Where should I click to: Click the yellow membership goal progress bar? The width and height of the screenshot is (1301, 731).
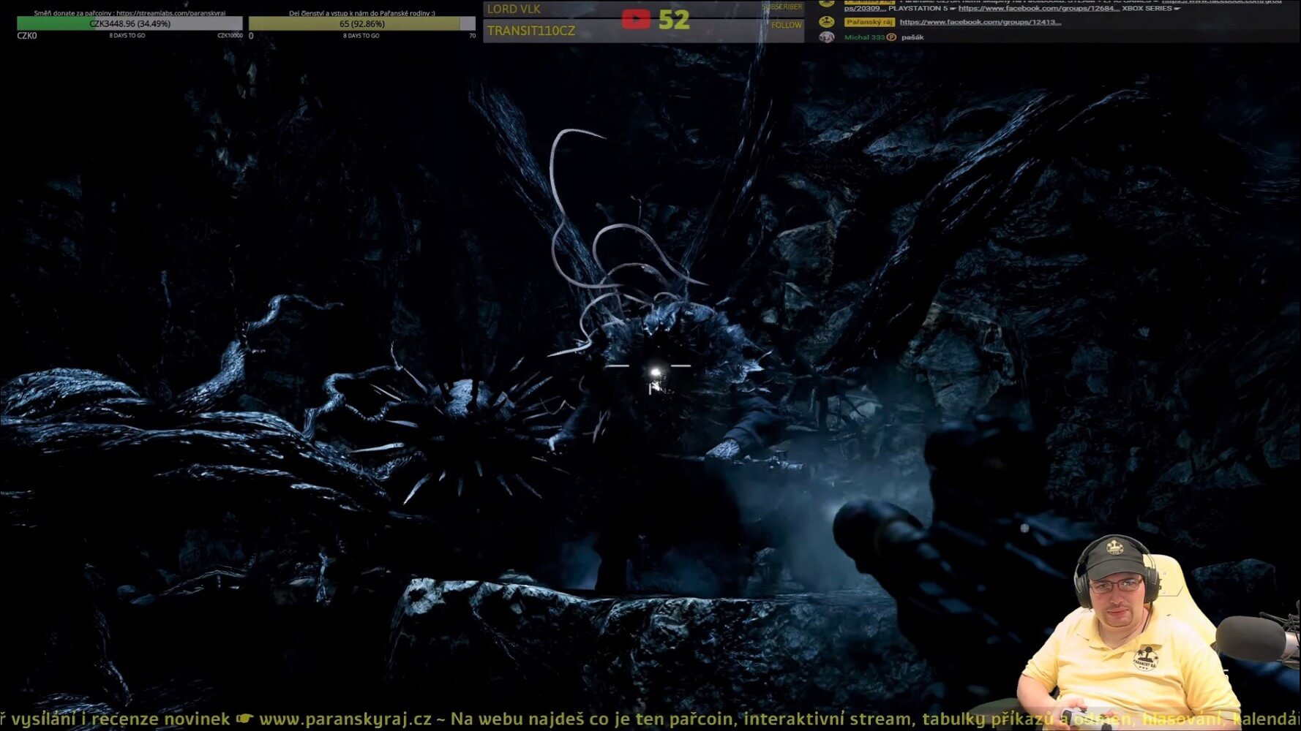(361, 23)
